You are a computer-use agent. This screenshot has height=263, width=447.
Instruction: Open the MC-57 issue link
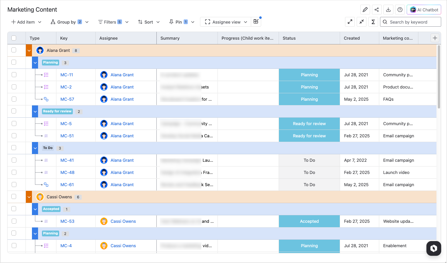point(67,99)
